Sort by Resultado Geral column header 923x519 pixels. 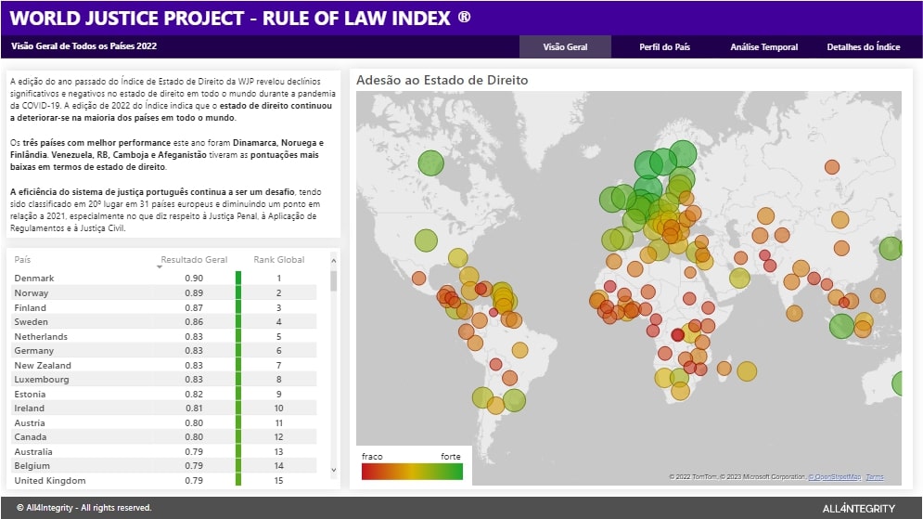(x=194, y=259)
